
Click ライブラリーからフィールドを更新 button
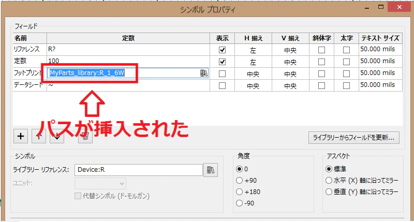(354, 138)
